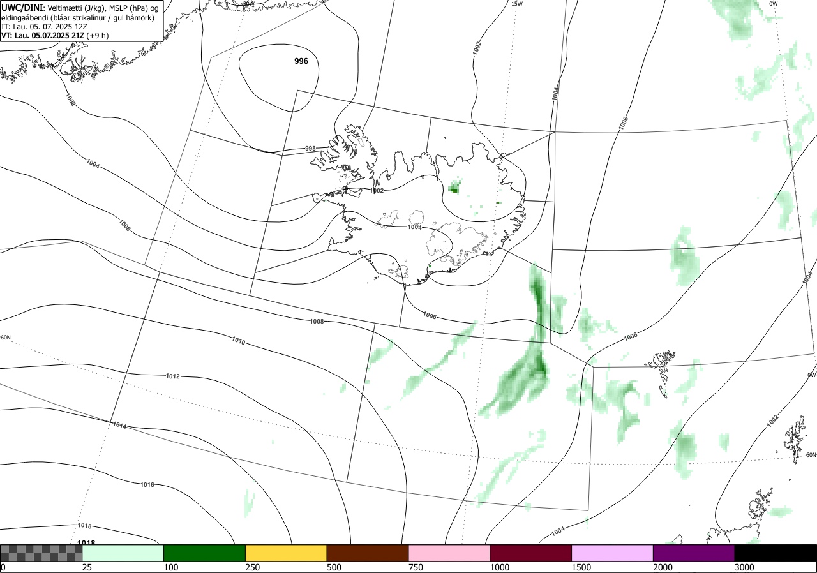
Task: Click the light mint 25–100 legend swatch
Action: [x=123, y=553]
